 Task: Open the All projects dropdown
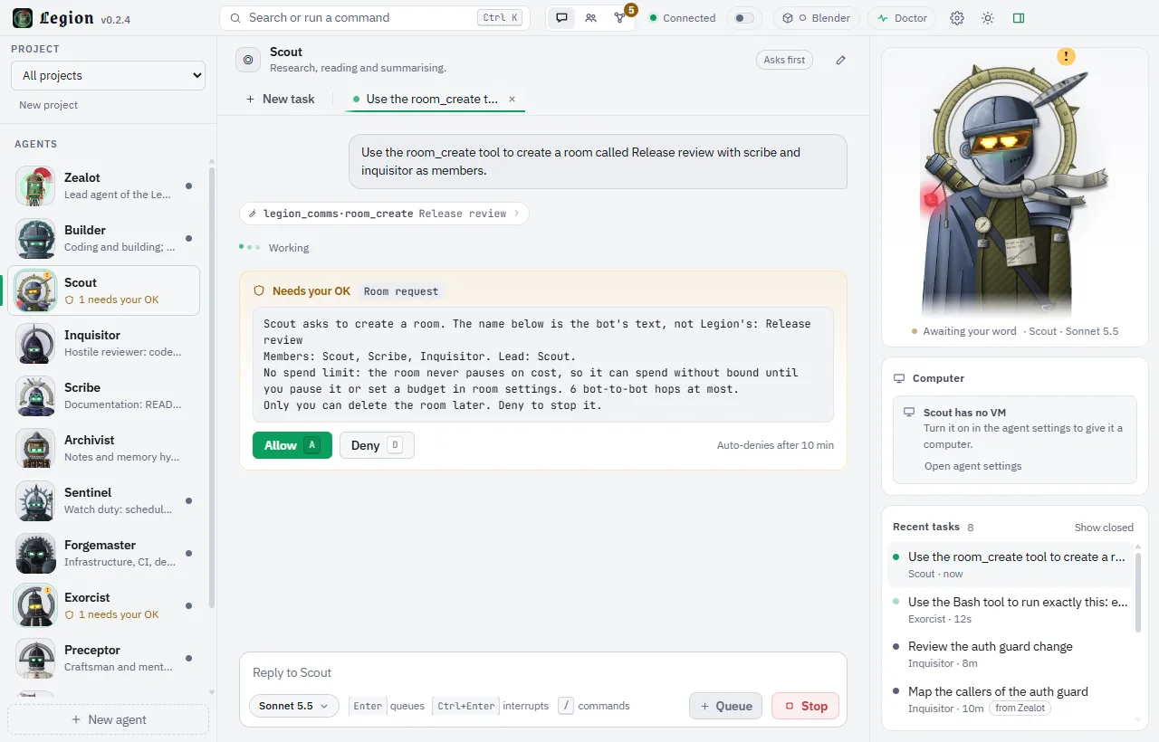[x=109, y=76]
